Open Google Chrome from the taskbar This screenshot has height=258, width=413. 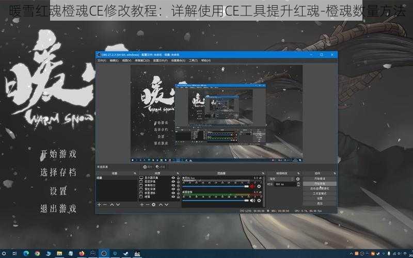[37, 253]
